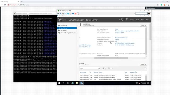Bookmark this page with the star icon
Image resolution: width=170 pixels, height=95 pixels.
158,5
